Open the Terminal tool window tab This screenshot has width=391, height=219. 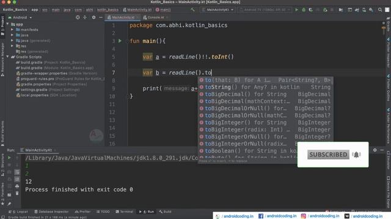[x=125, y=212]
